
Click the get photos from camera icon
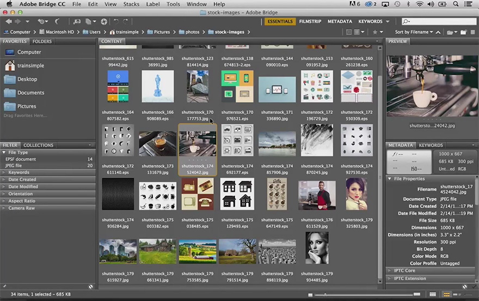coord(77,21)
